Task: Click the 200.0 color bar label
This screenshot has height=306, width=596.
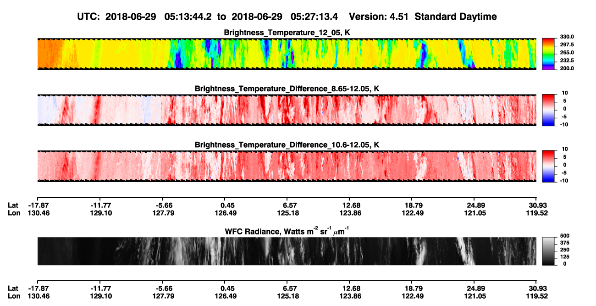Action: pos(567,68)
